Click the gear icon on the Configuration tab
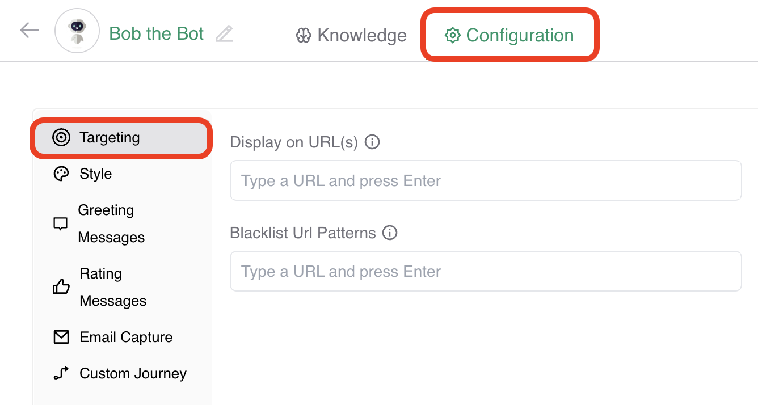The height and width of the screenshot is (405, 758). coord(452,36)
